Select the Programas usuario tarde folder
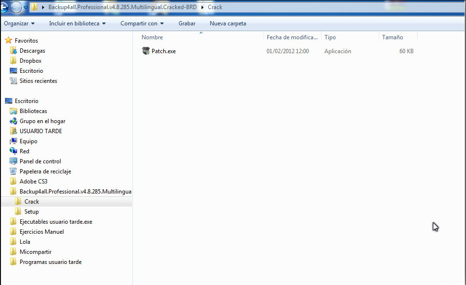The image size is (466, 285). [x=50, y=262]
